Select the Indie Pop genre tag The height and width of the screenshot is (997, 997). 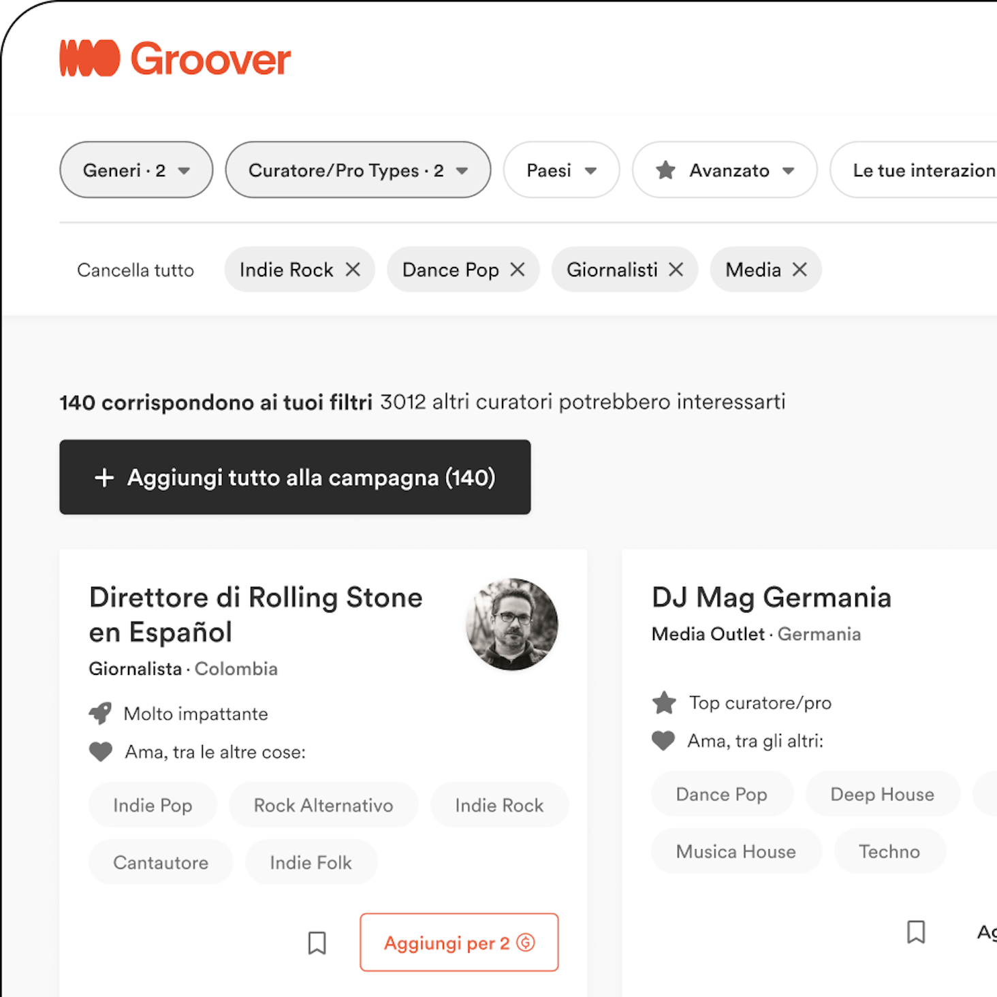153,805
